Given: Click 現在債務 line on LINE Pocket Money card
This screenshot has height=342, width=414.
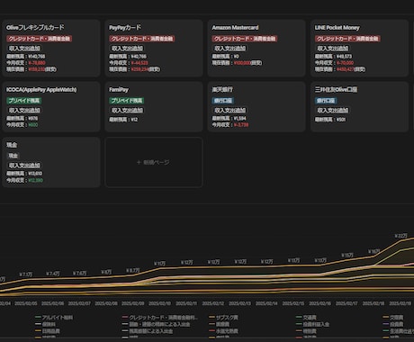Looking at the screenshot, I should click(x=340, y=69).
